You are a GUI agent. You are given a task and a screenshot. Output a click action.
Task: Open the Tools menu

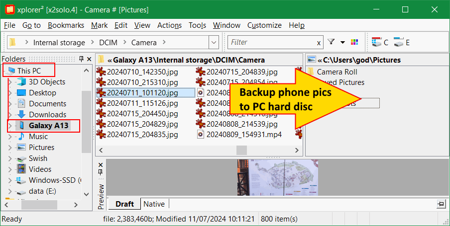[x=197, y=25]
